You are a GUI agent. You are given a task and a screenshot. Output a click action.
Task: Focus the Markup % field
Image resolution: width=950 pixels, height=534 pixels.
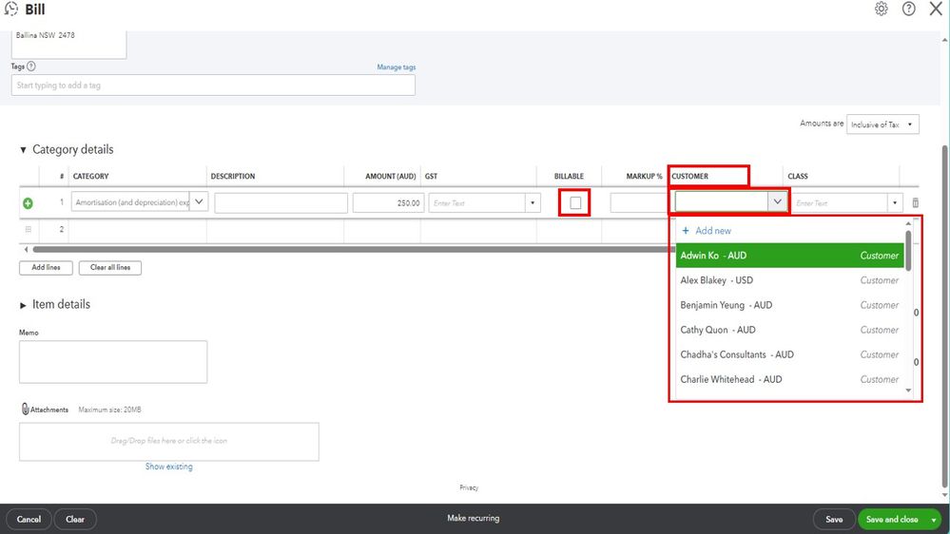(x=637, y=202)
